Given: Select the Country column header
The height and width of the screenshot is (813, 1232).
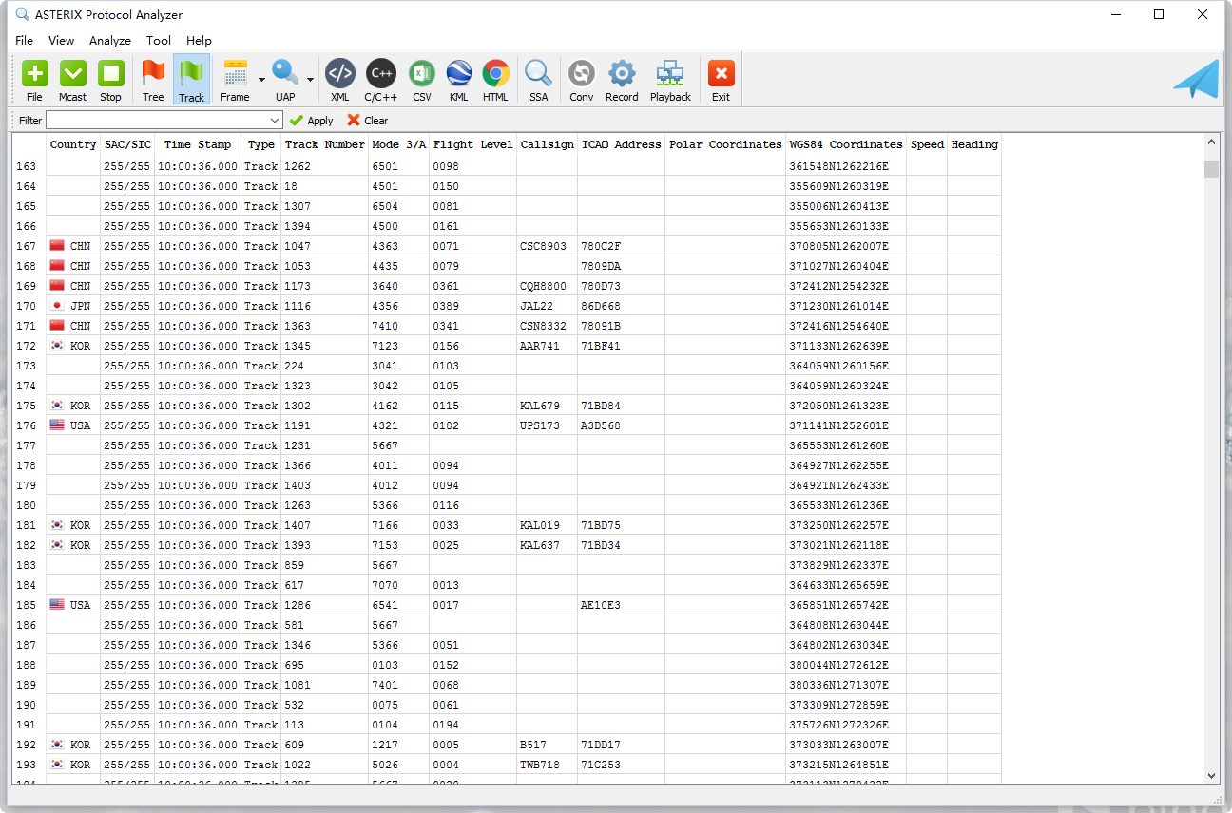Looking at the screenshot, I should tap(73, 145).
